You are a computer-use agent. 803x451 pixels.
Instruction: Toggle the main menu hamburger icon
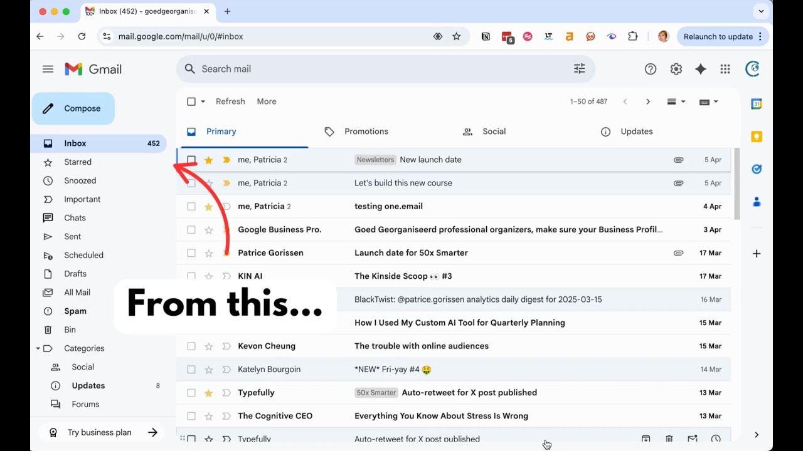pos(48,69)
